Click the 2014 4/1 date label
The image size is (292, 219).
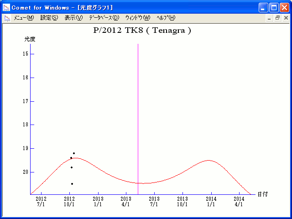[239, 202]
